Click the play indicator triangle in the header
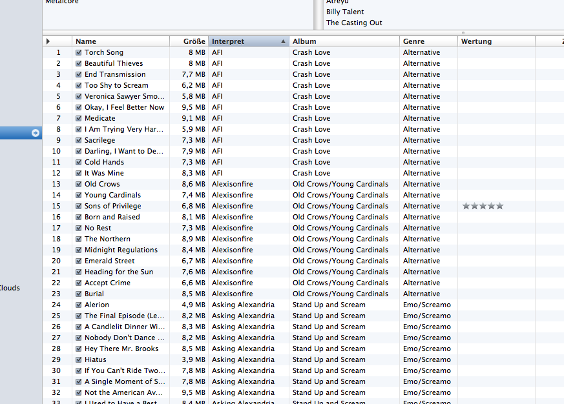Screen dimensions: 564x404 [x=48, y=41]
